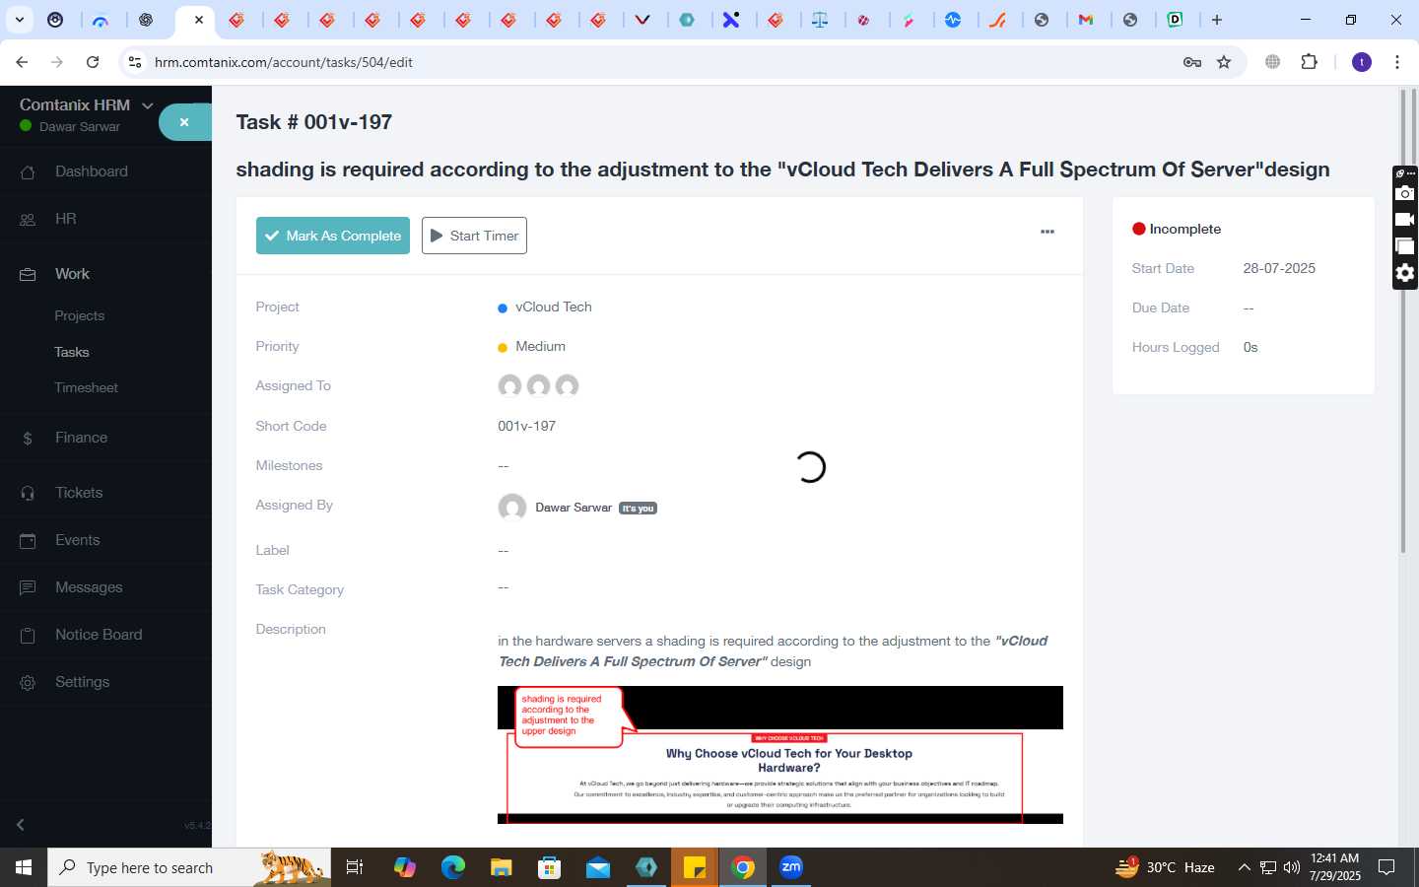Bookmark this page with star icon
The width and height of the screenshot is (1419, 887).
1224,62
